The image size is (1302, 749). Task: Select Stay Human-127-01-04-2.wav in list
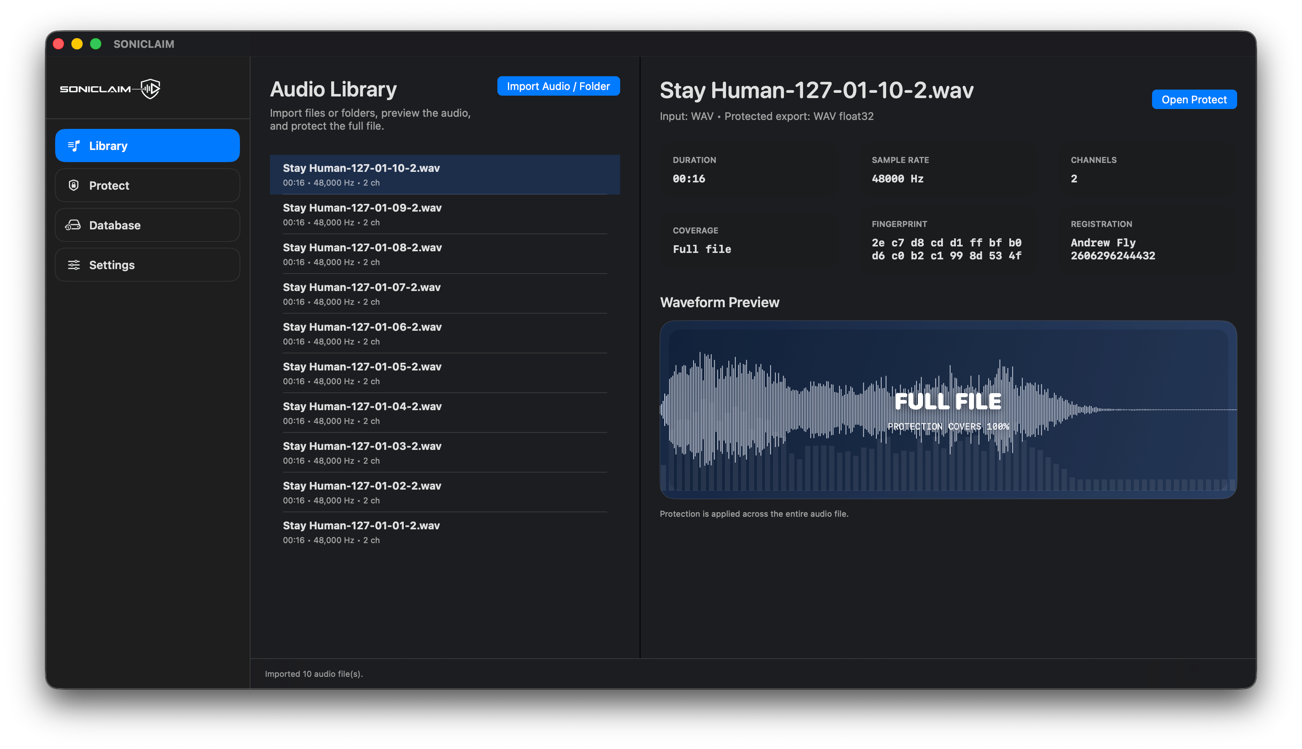pos(444,413)
